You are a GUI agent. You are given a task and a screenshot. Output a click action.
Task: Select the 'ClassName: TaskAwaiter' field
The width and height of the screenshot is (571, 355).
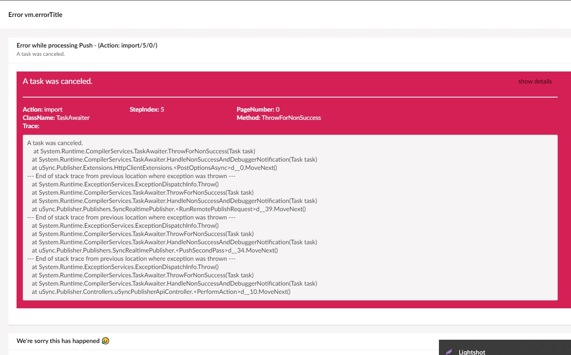pyautogui.click(x=56, y=118)
